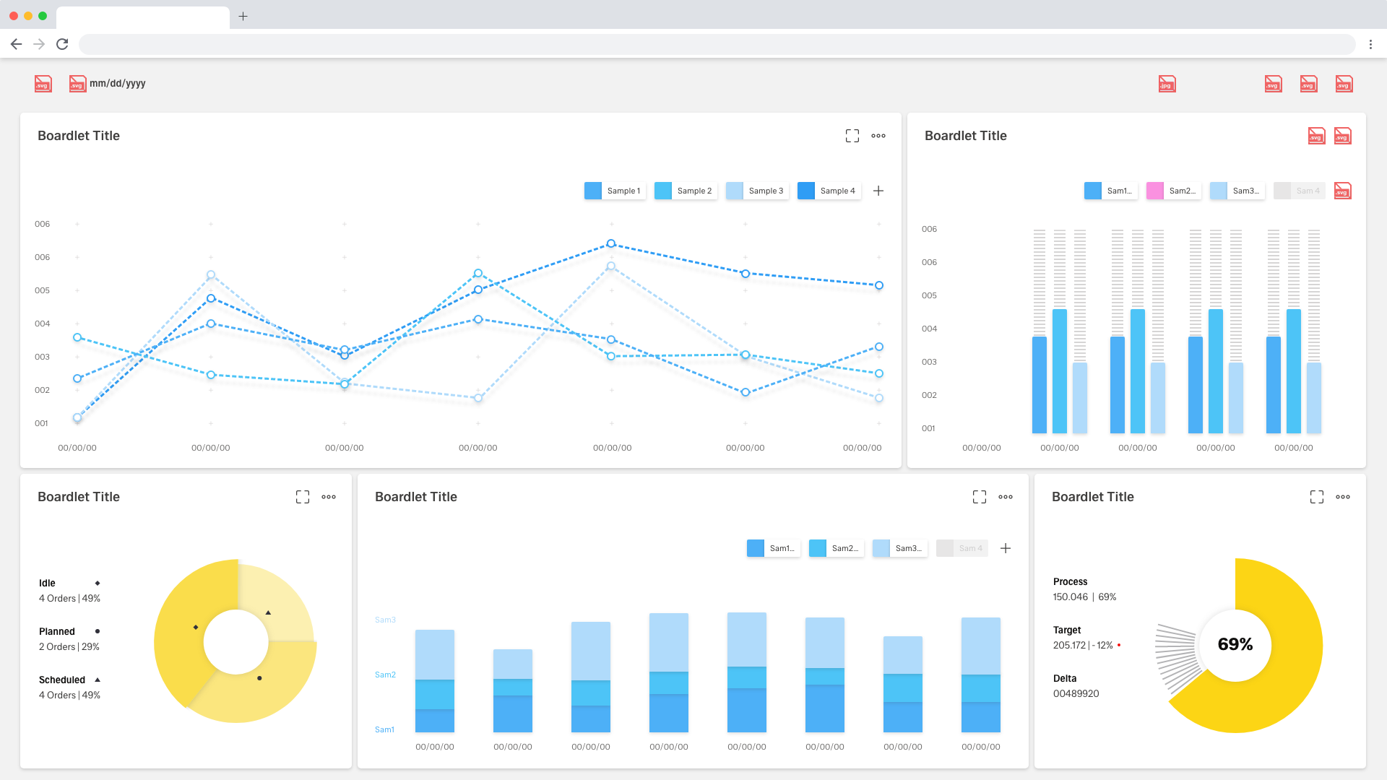Enable disabled Sam 4 in stacked bar legend
The height and width of the screenshot is (780, 1387).
point(962,548)
